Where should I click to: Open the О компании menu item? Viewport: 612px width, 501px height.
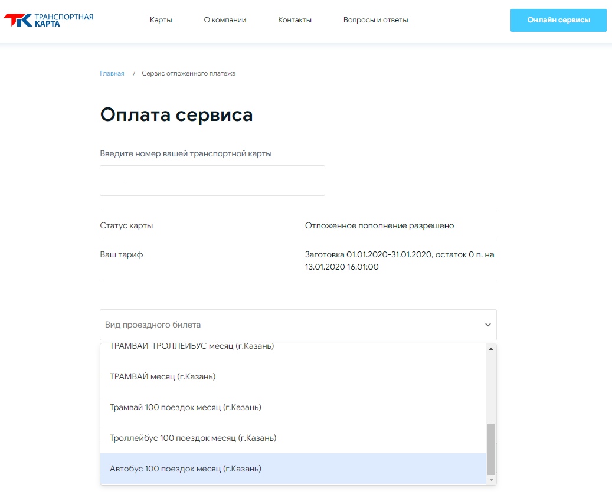click(225, 20)
